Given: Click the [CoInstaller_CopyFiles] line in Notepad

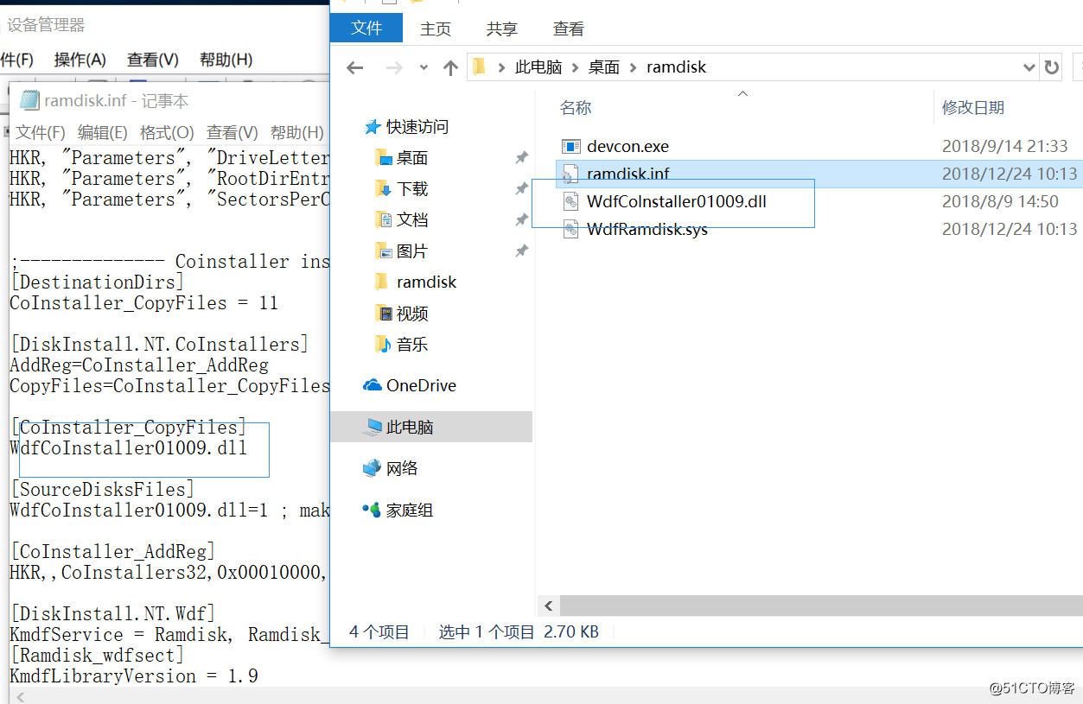Looking at the screenshot, I should click(x=128, y=428).
